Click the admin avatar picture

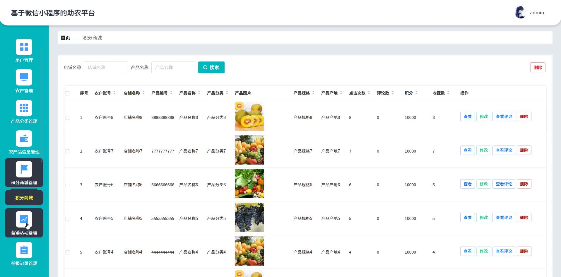[520, 13]
